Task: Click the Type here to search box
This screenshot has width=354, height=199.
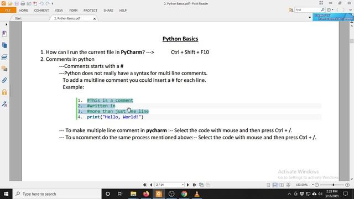Action: (x=57, y=194)
